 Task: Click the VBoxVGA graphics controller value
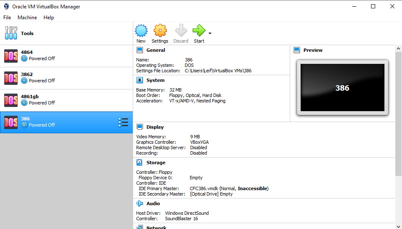tap(199, 142)
